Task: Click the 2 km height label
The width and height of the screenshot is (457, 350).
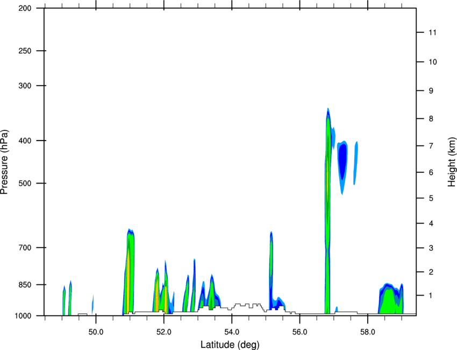Action: [x=431, y=272]
